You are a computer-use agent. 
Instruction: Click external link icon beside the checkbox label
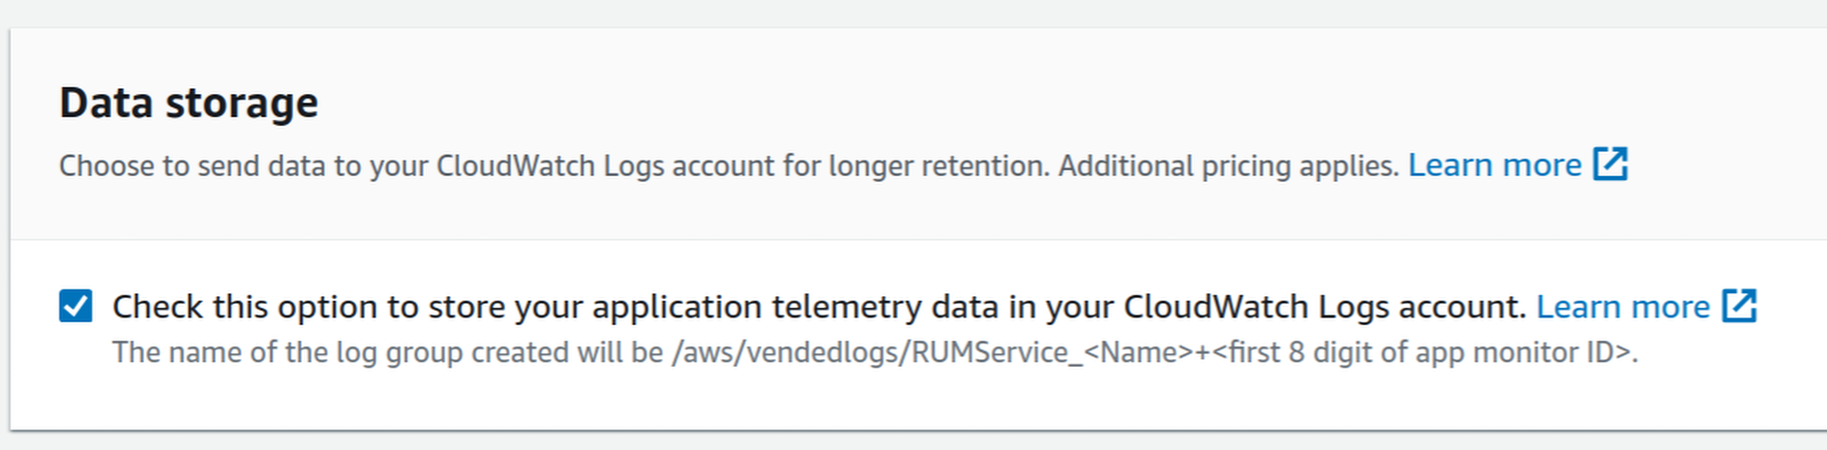click(1739, 306)
